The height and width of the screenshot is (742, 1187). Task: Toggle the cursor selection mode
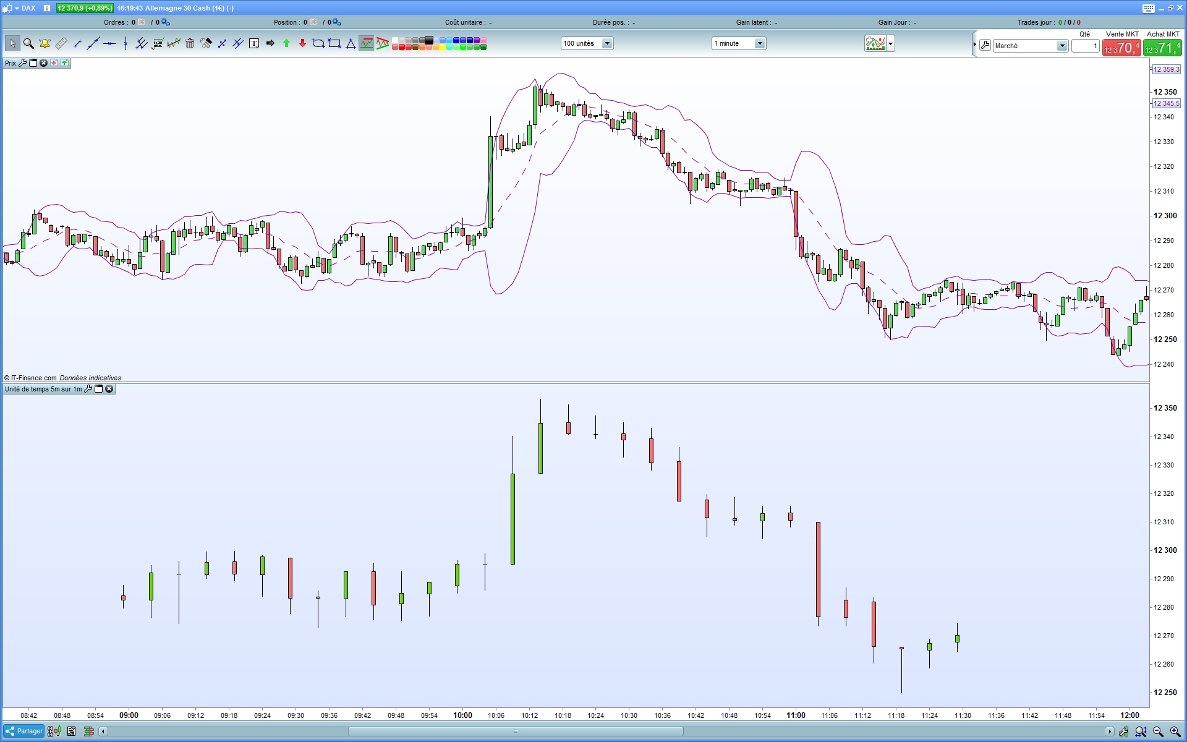click(x=12, y=43)
